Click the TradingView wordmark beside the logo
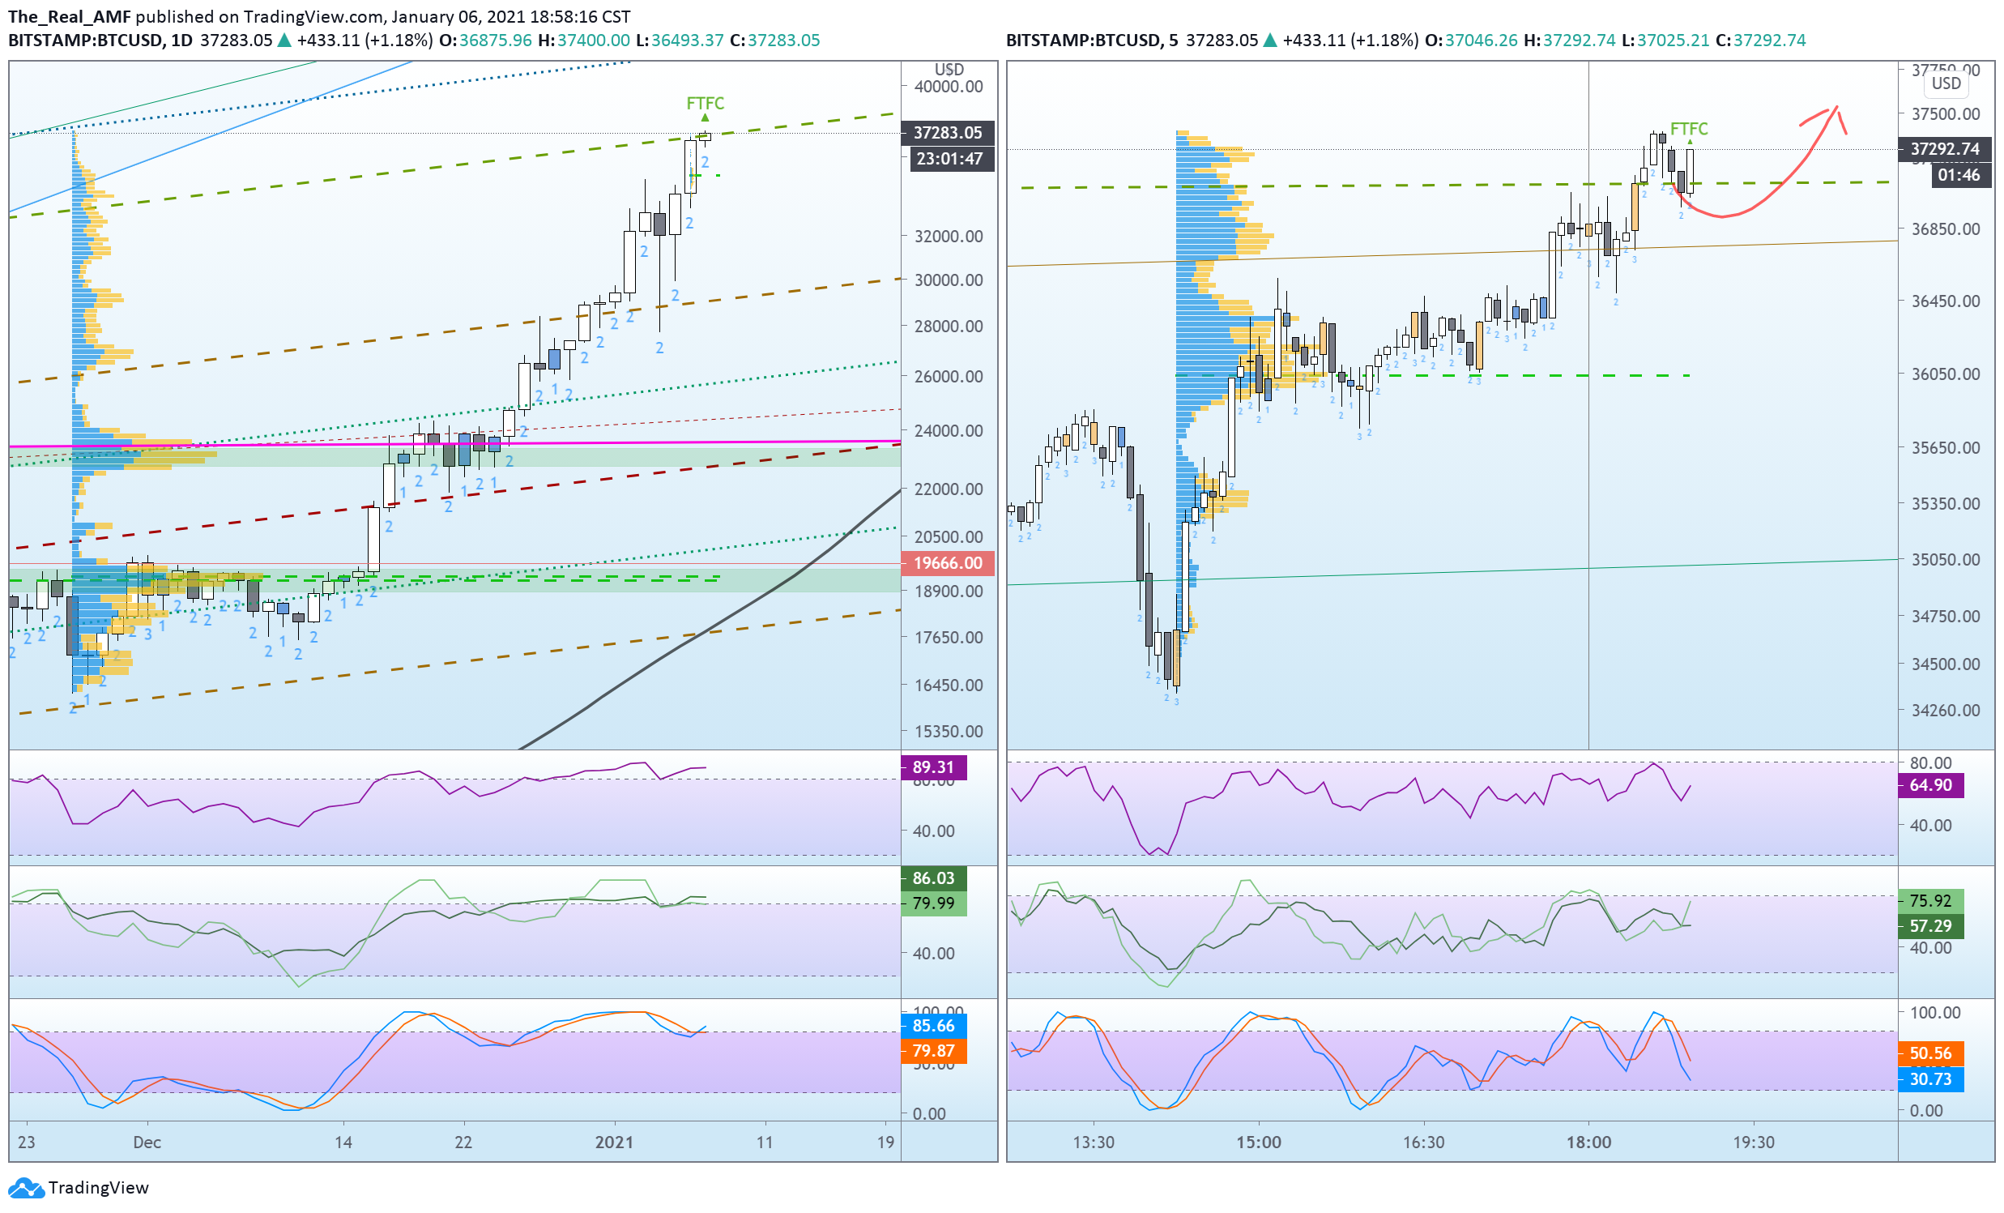The image size is (2004, 1213). pos(98,1187)
